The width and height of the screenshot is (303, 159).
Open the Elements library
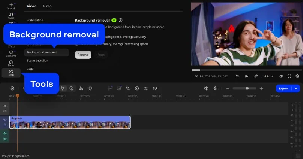(11, 53)
